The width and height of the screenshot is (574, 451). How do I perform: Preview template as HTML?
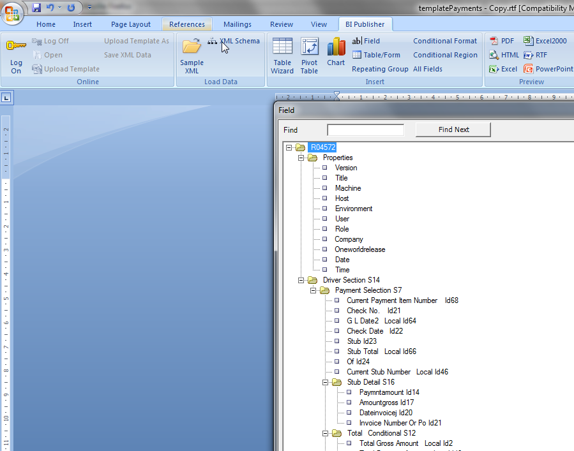504,55
